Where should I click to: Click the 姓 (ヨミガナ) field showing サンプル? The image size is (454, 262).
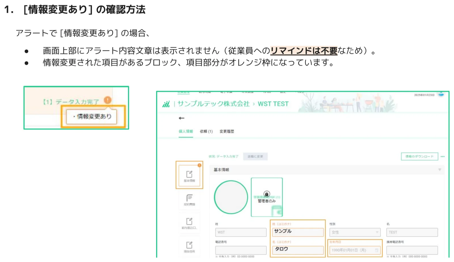[298, 232]
